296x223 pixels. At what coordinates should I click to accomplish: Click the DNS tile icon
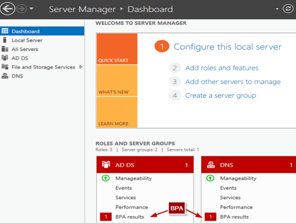coord(211,164)
